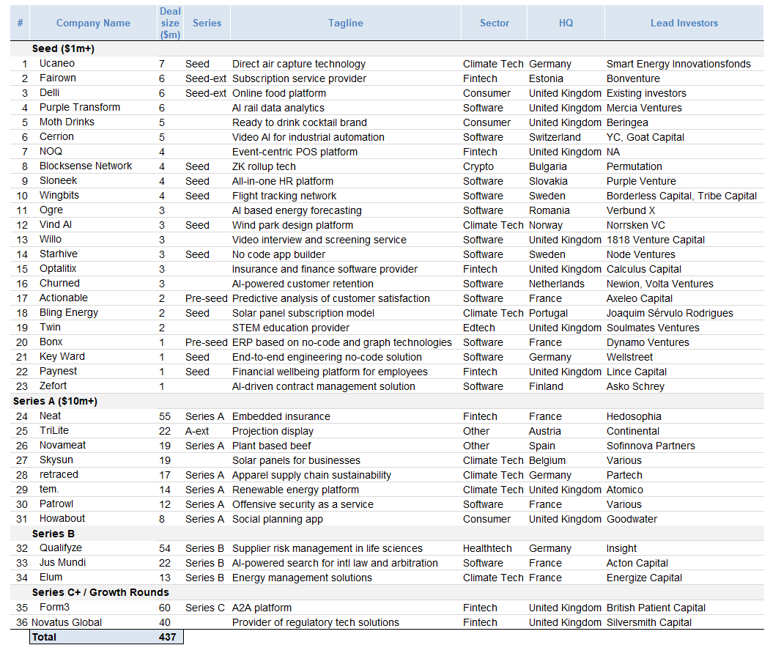Viewport: 770px width, 656px height.
Task: Select the total deal value "437"
Action: (x=168, y=638)
